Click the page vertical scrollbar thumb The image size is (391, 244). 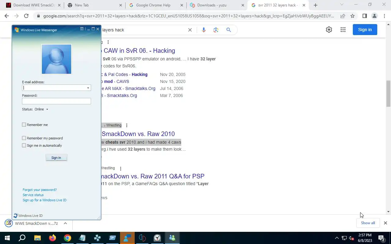coord(388,94)
